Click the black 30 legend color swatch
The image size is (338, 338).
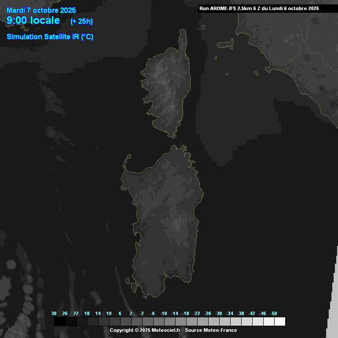(x=60, y=322)
